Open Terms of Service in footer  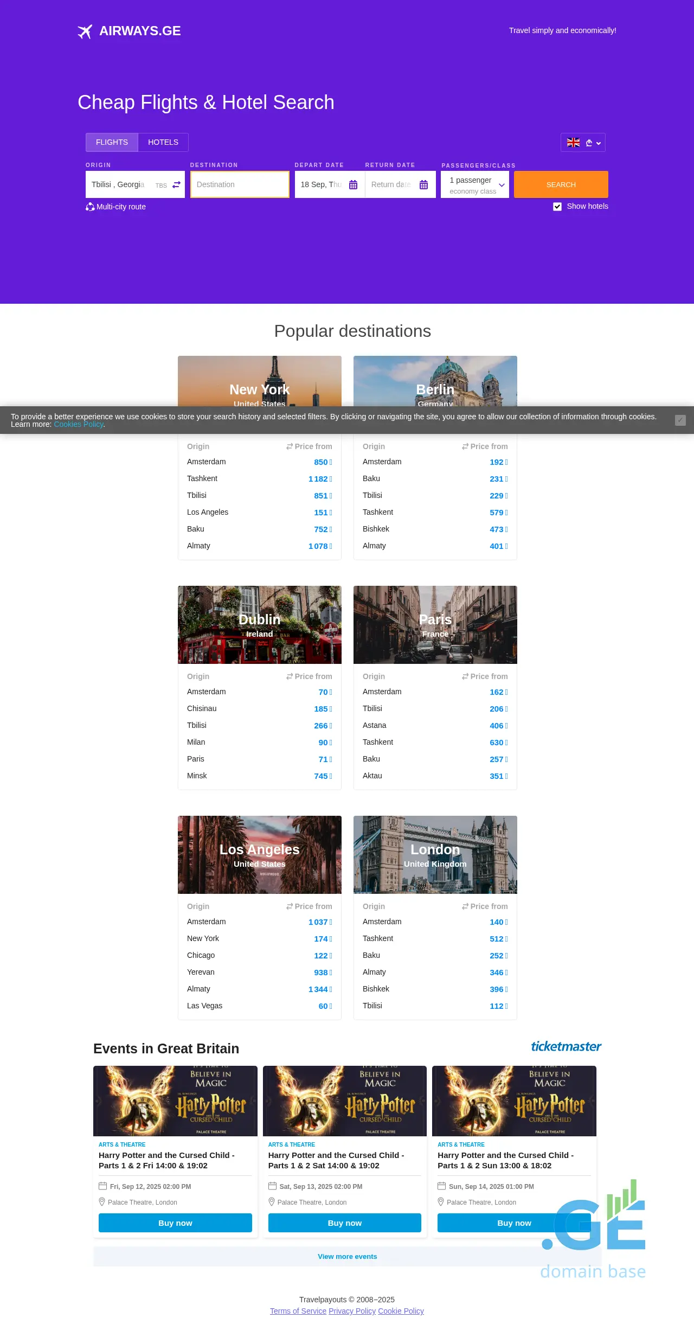tap(298, 1311)
